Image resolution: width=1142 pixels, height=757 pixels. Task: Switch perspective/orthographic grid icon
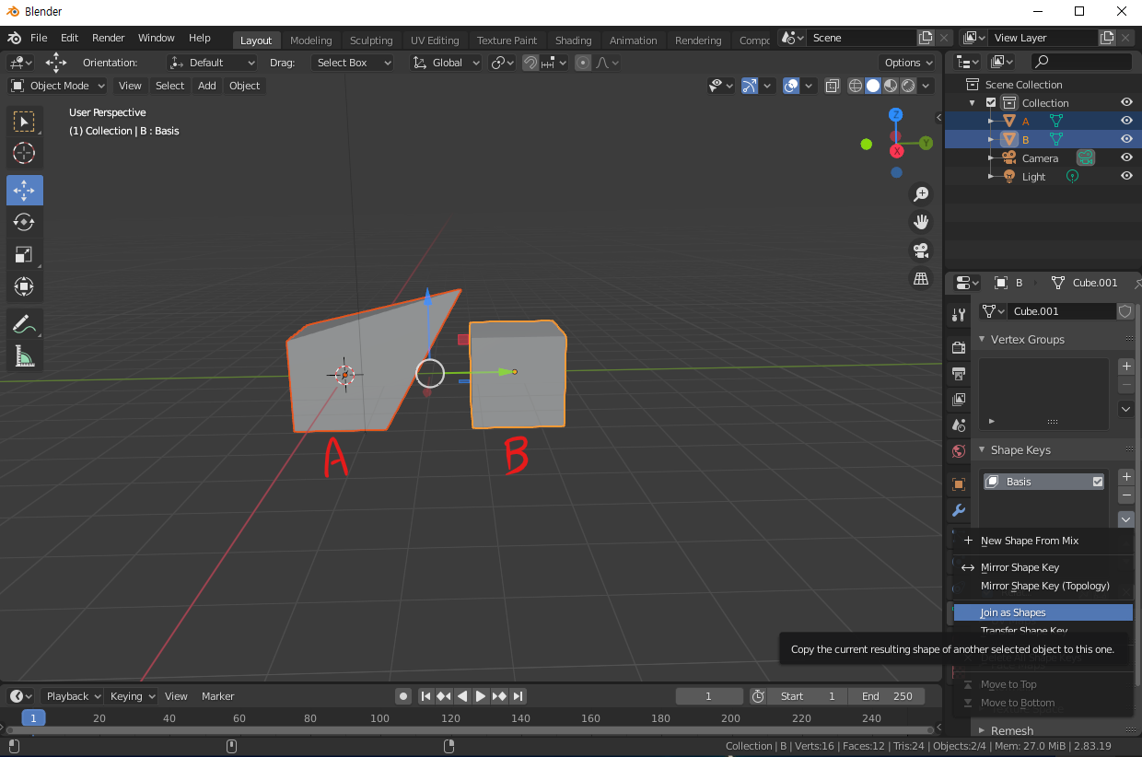point(920,278)
